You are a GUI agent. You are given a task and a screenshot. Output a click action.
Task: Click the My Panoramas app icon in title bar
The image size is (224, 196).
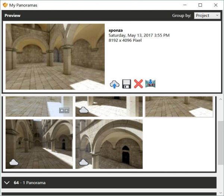tap(5, 5)
